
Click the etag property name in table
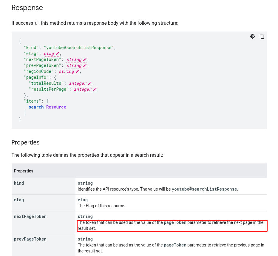tap(19, 200)
